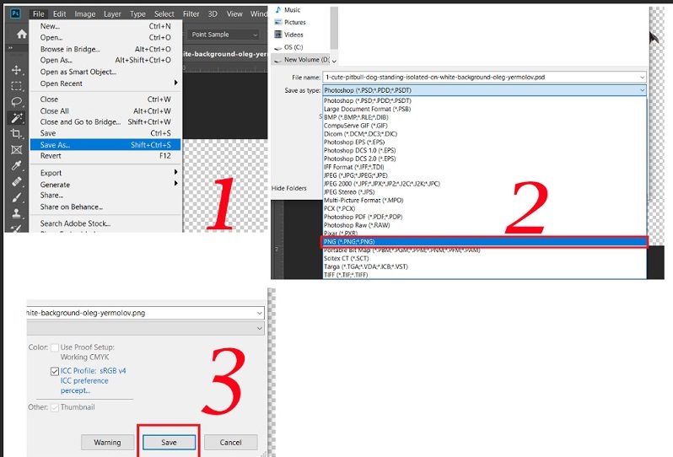Click Hide Folders in the save dialog
This screenshot has width=673, height=457.
pyautogui.click(x=289, y=188)
